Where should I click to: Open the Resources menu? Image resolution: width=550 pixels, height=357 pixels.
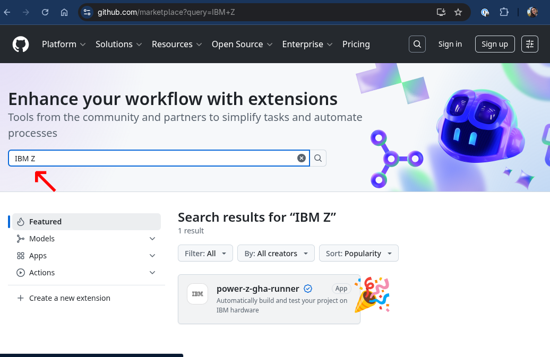176,44
